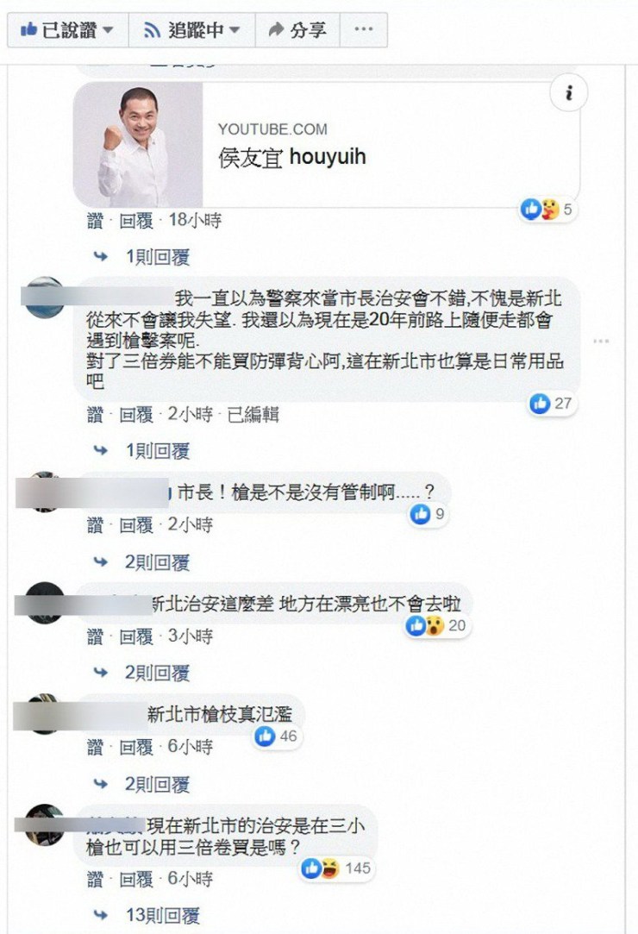This screenshot has width=638, height=934.
Task: Click the 分享 share button
Action: pyautogui.click(x=297, y=29)
